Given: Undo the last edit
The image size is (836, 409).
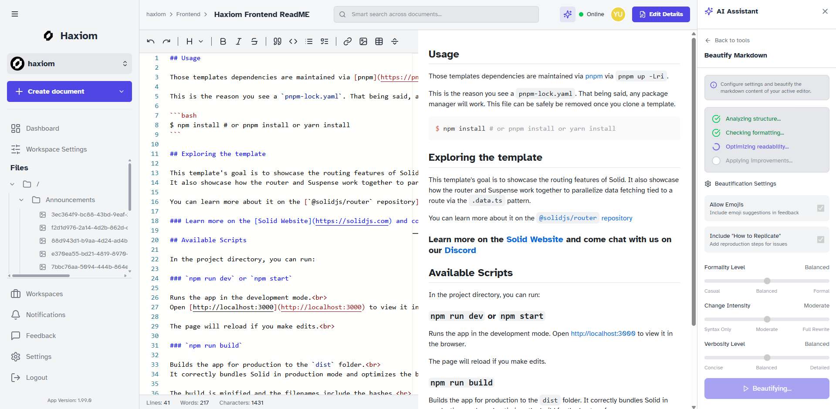Looking at the screenshot, I should click(150, 41).
